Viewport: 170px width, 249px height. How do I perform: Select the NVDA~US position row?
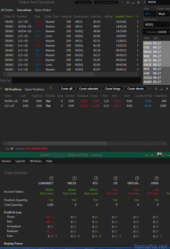pos(85,101)
